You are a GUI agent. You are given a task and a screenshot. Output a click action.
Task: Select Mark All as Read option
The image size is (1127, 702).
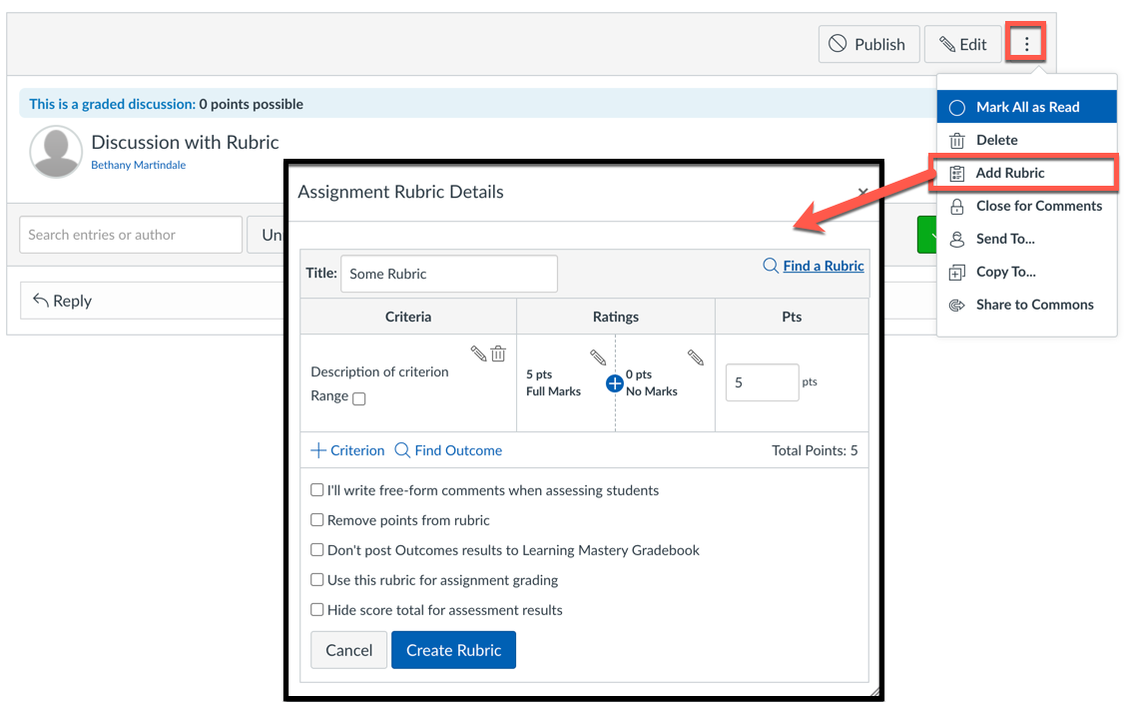[x=1026, y=107]
